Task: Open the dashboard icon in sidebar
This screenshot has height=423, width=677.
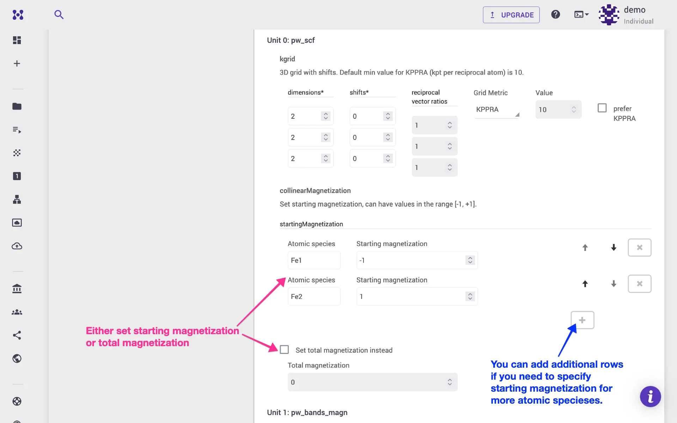Action: coord(17,40)
